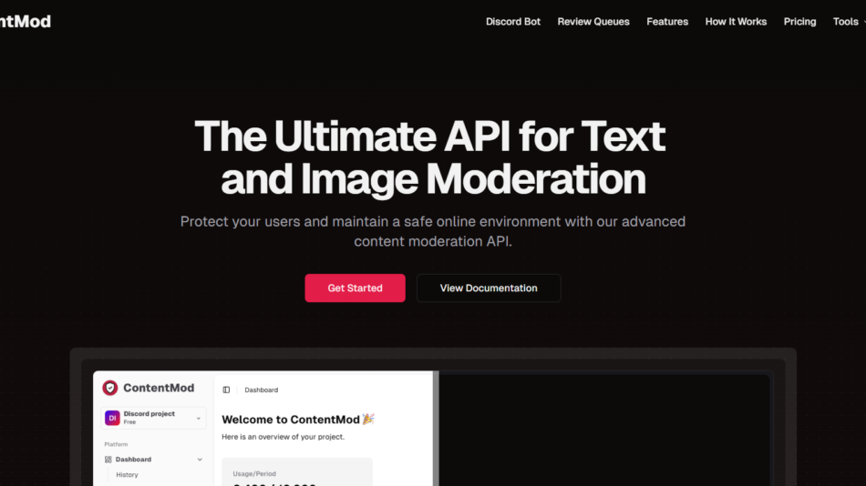Select History in the dashboard sidebar

[x=127, y=475]
